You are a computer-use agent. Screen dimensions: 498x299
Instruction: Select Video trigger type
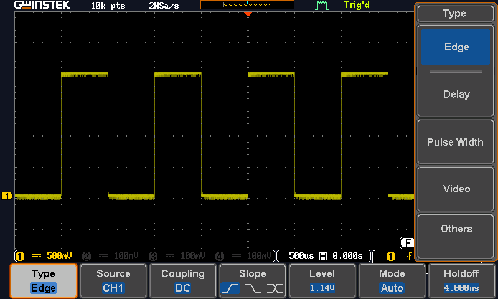pyautogui.click(x=455, y=189)
